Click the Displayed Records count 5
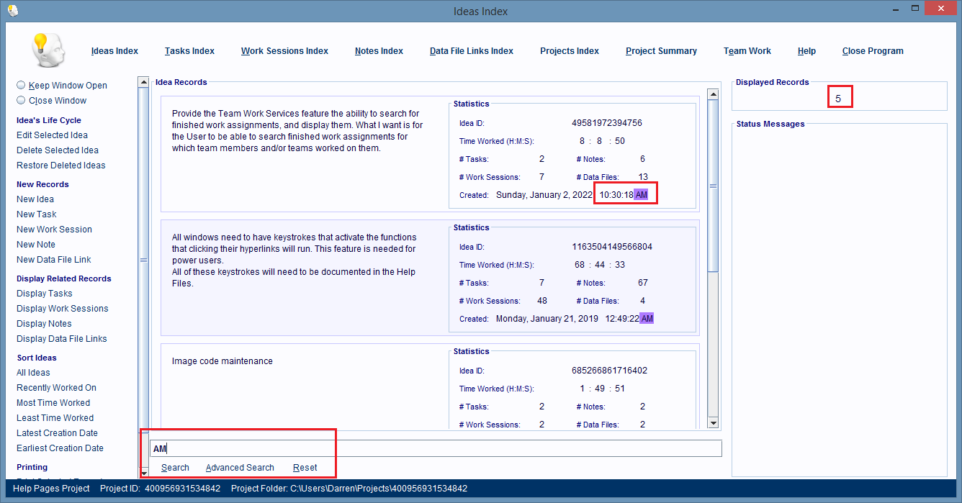The height and width of the screenshot is (503, 962). point(838,98)
